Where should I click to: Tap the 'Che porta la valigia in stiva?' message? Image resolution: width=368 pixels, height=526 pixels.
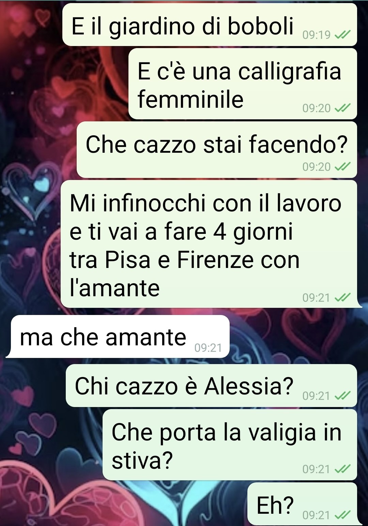230,445
